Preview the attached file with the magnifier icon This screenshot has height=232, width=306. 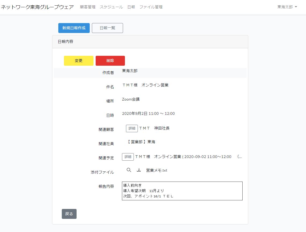[129, 170]
